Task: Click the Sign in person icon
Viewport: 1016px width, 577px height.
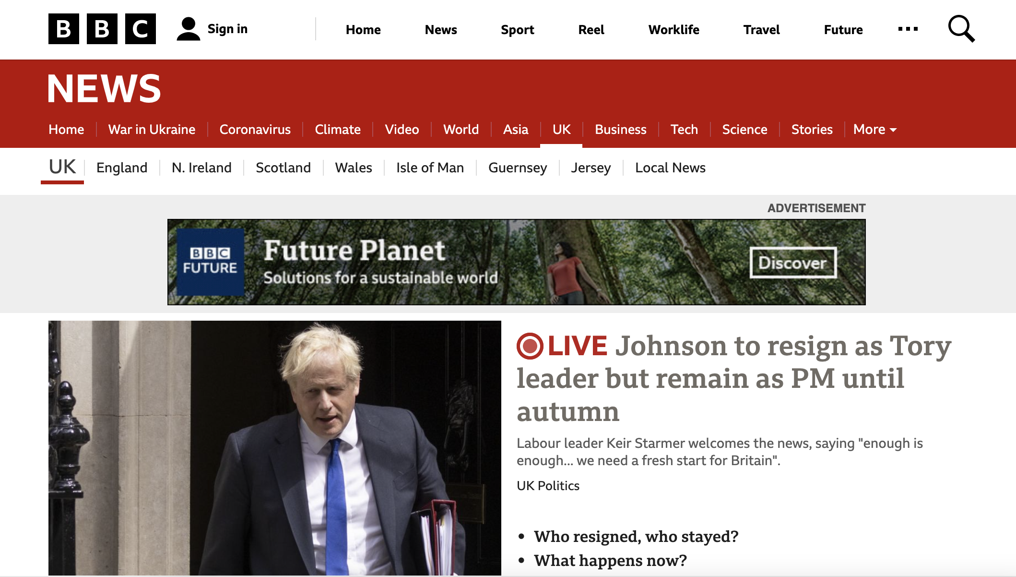Action: (x=188, y=29)
